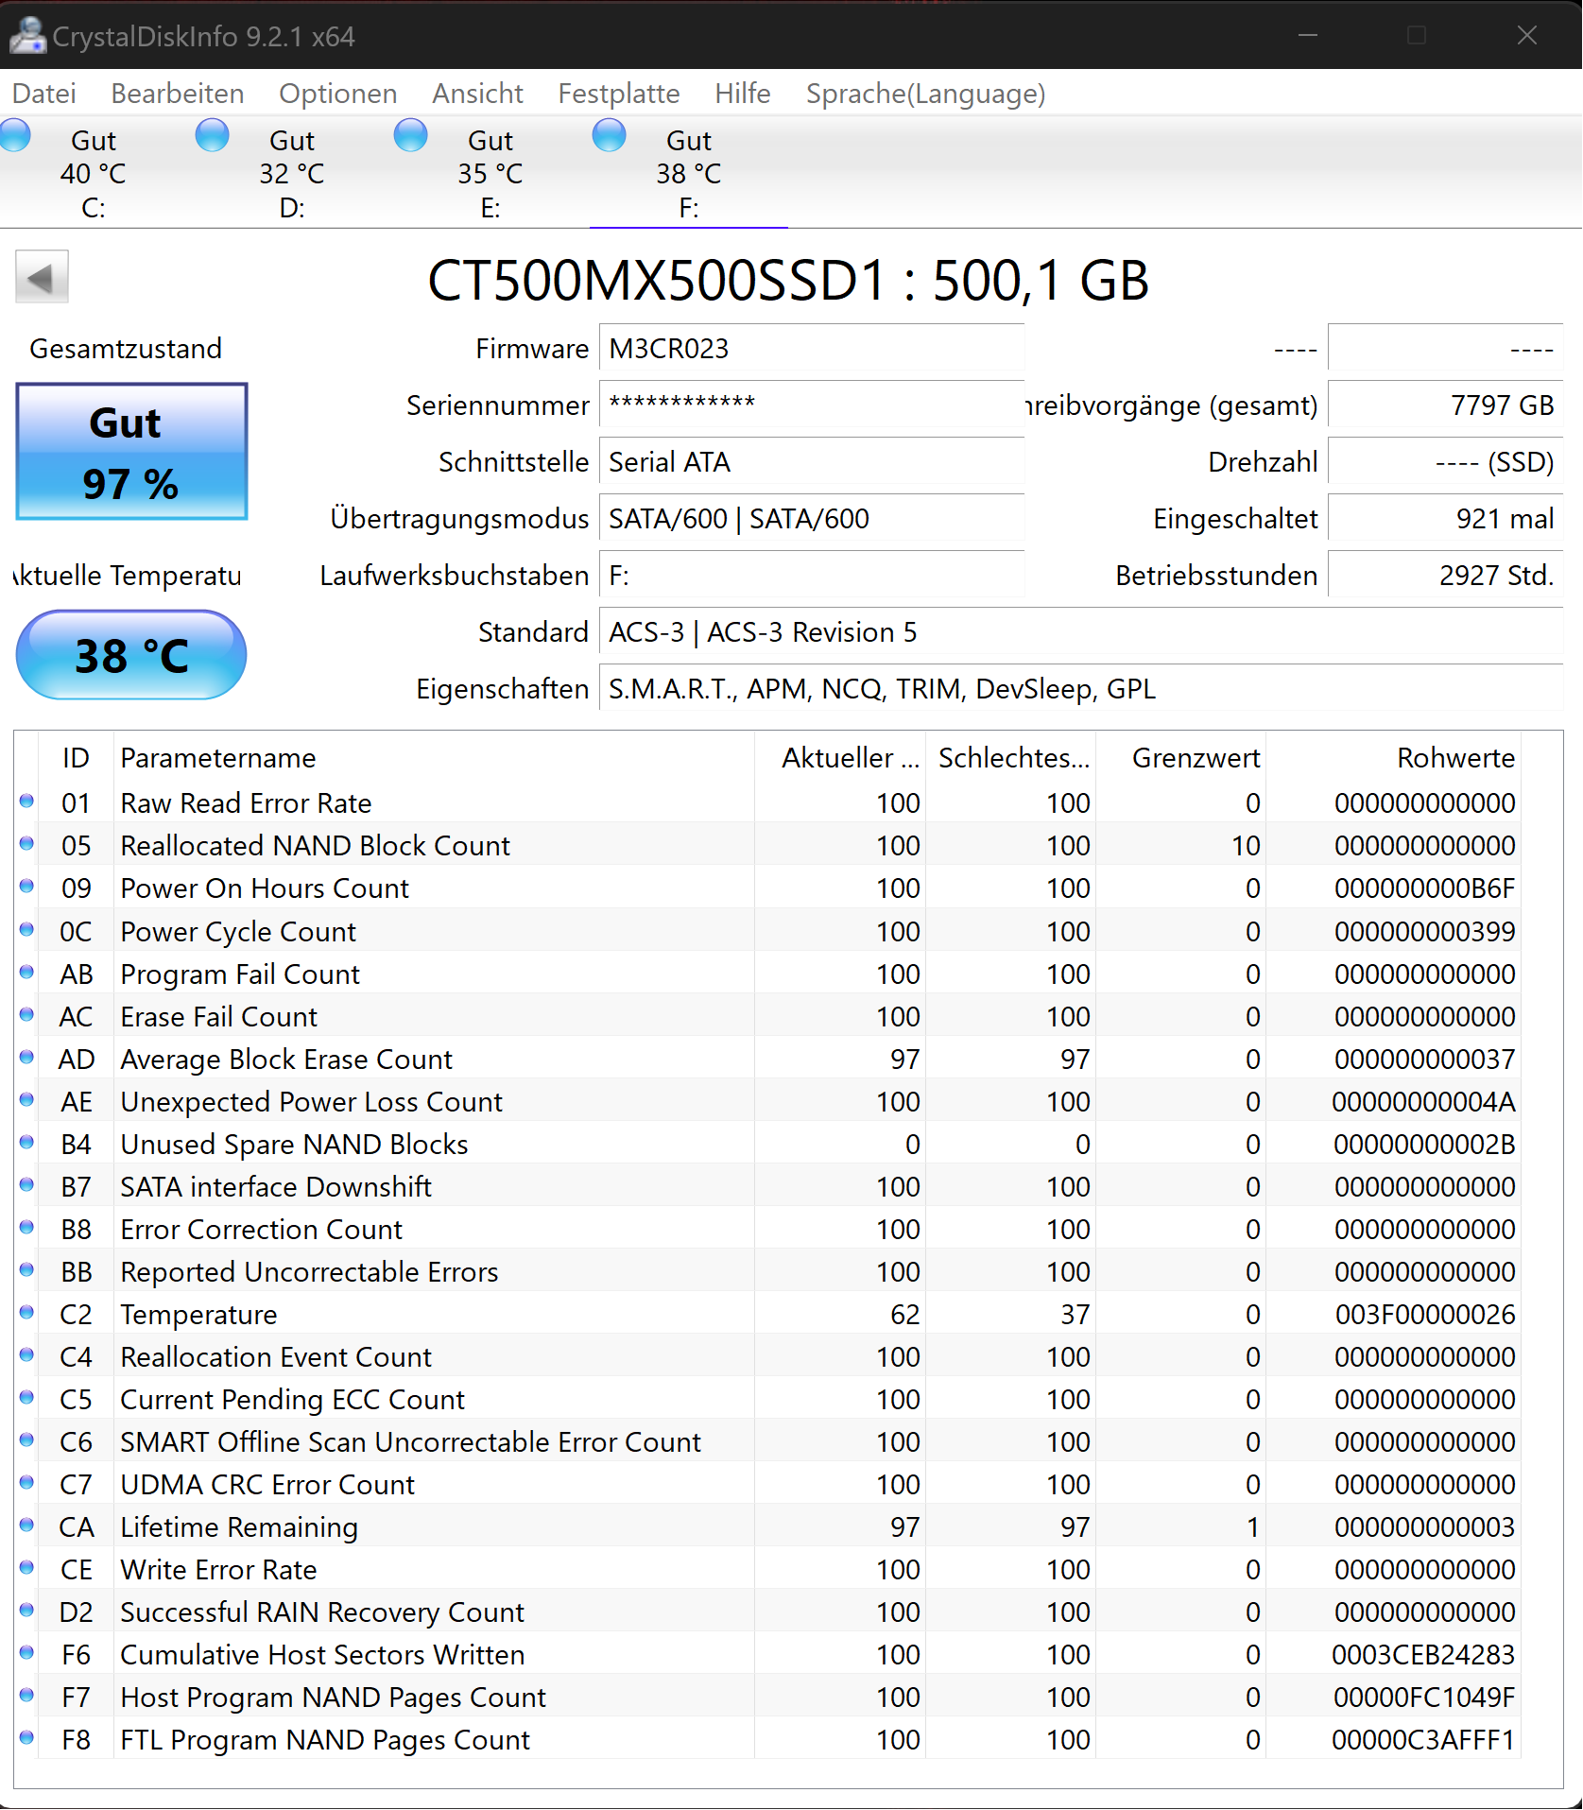The height and width of the screenshot is (1810, 1583).
Task: Open the Ansicht menu
Action: (478, 94)
